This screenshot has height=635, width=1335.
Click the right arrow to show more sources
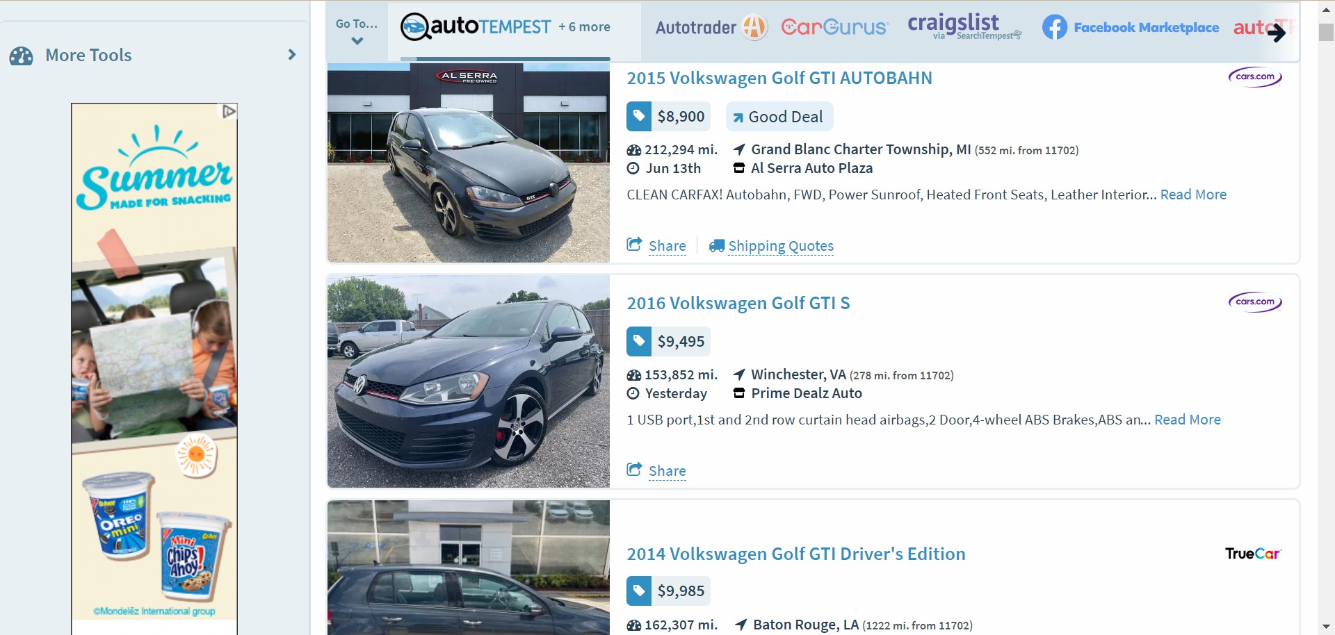[1277, 31]
